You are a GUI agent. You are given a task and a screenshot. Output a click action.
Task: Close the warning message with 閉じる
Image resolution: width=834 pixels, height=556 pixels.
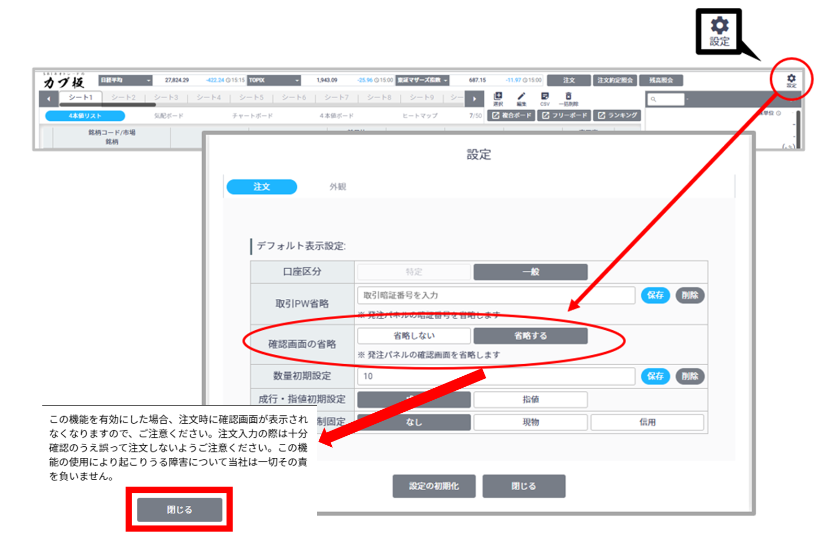(179, 509)
